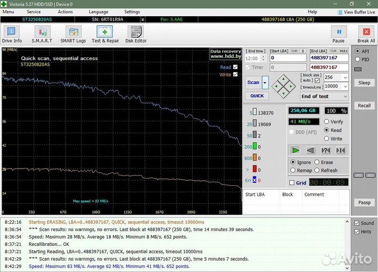
Task: Choose Remap for bad block handling
Action: [x=293, y=170]
